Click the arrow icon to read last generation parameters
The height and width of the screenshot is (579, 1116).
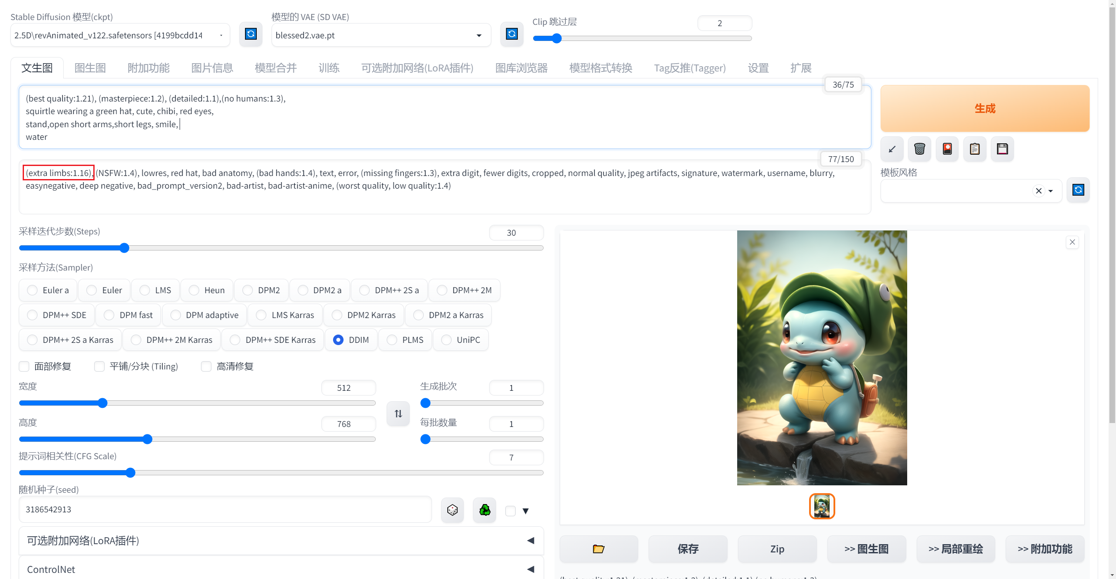(x=892, y=149)
